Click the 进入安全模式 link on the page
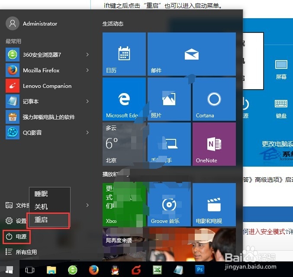This screenshot has width=293, height=277. pos(267,232)
